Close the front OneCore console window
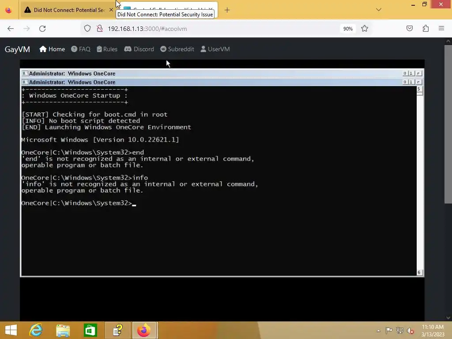The image size is (452, 339). 418,82
